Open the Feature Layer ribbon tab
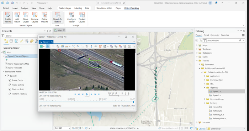 (x=65, y=8)
